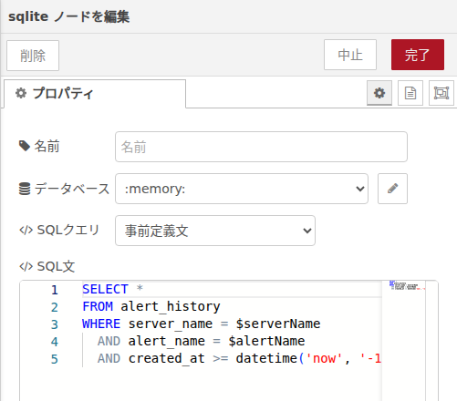Viewport: 457px width, 401px height.
Task: Click line 2 FROM alert_history
Action: 151,306
